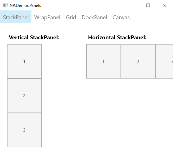The image size is (173, 148).
Task: Click partially visible button 3 in horizontal StackPanel
Action: 164,62
